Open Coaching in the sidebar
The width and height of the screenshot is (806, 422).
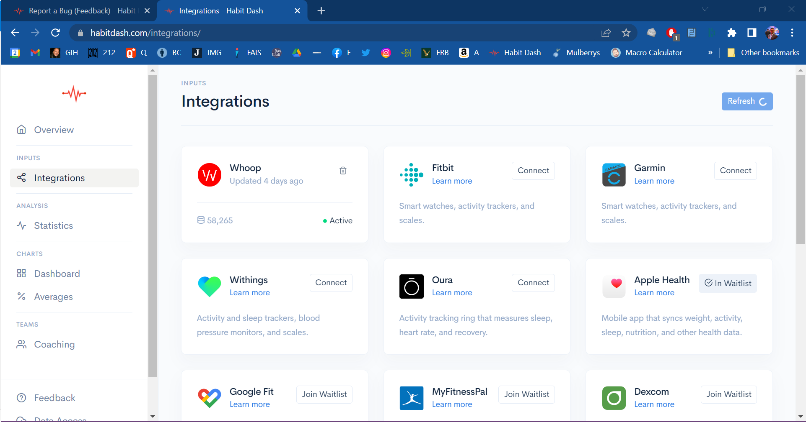[x=74, y=344]
